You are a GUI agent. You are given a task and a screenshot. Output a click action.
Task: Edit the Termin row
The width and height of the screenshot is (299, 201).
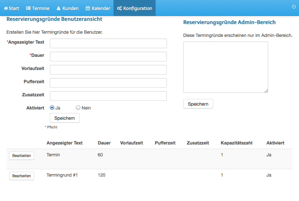coord(22,156)
